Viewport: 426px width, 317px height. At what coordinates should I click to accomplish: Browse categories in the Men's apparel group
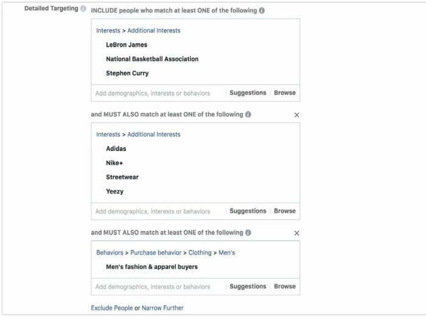(x=285, y=287)
